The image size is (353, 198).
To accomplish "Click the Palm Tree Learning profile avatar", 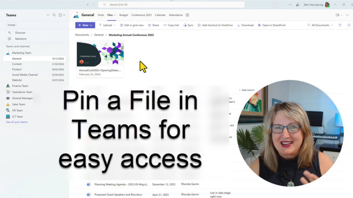I will (x=327, y=5).
